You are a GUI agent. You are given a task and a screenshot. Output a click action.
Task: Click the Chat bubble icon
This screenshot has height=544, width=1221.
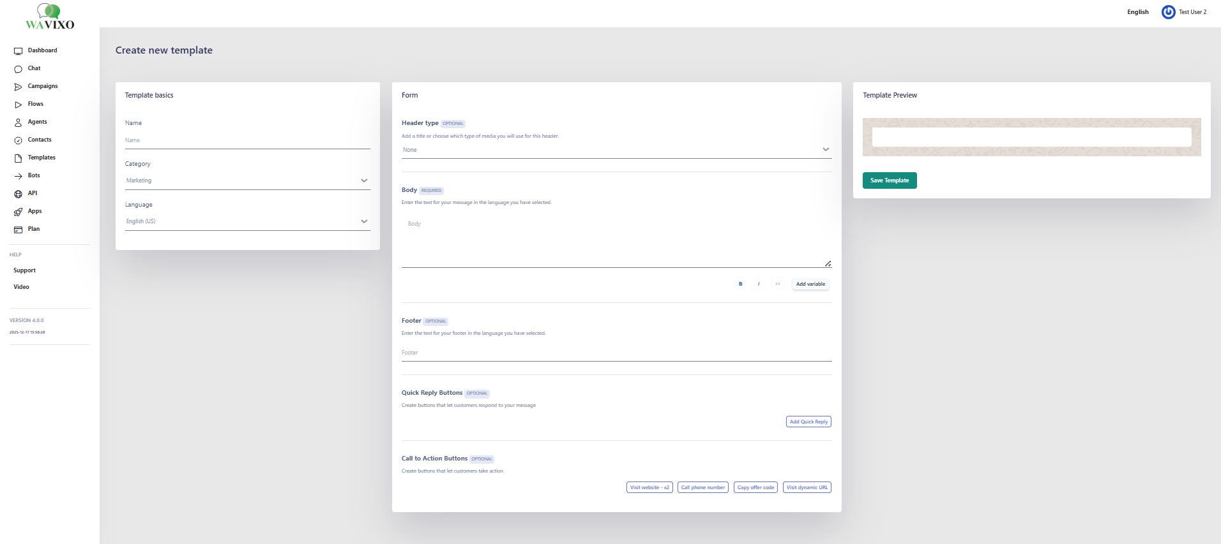pos(18,69)
